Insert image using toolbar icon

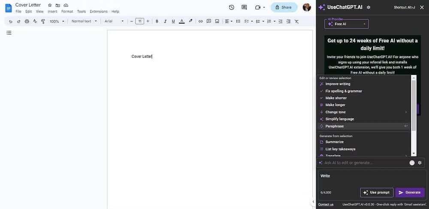tap(217, 21)
